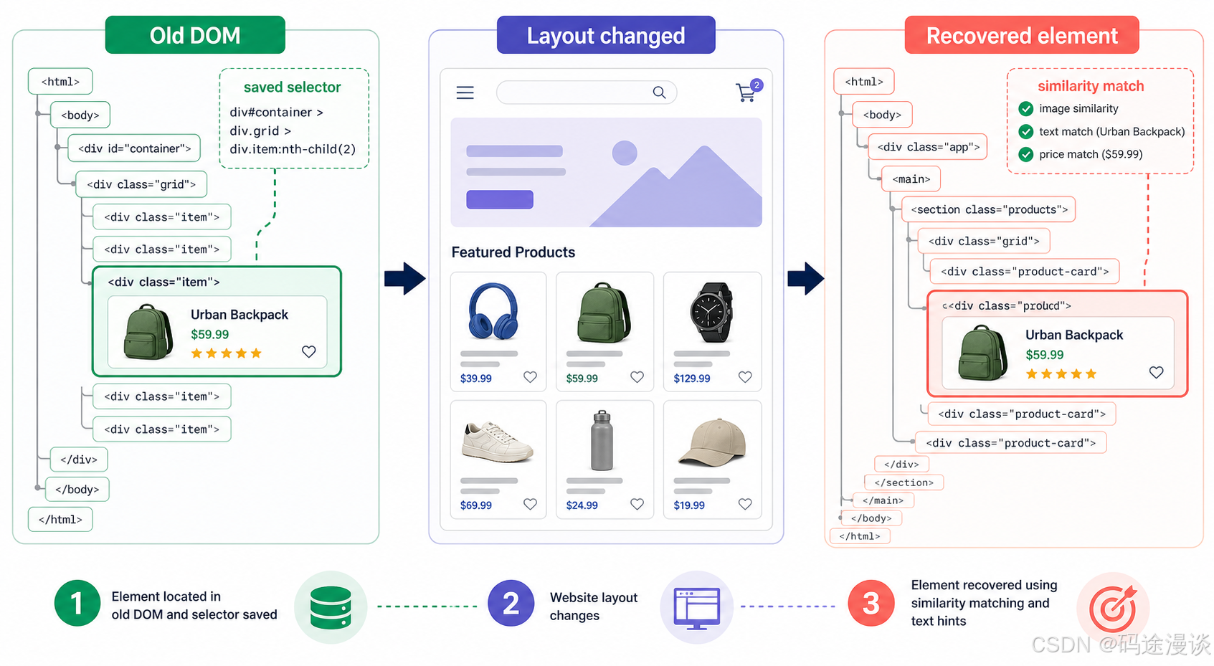Click the <body> node in Old DOM
The image size is (1214, 666).
80,115
